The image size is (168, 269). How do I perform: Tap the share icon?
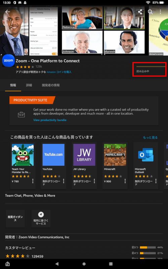140,12
